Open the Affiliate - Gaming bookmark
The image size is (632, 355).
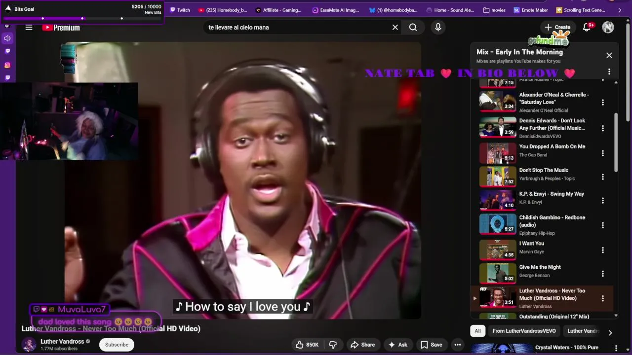278,10
